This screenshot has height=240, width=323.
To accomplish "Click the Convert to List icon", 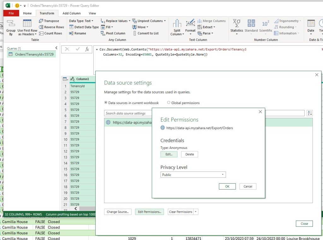I will tap(134, 33).
